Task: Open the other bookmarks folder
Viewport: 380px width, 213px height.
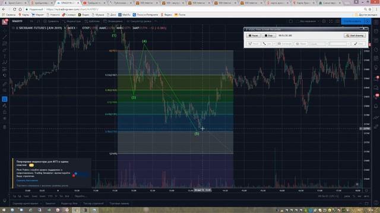Action: click(366, 15)
